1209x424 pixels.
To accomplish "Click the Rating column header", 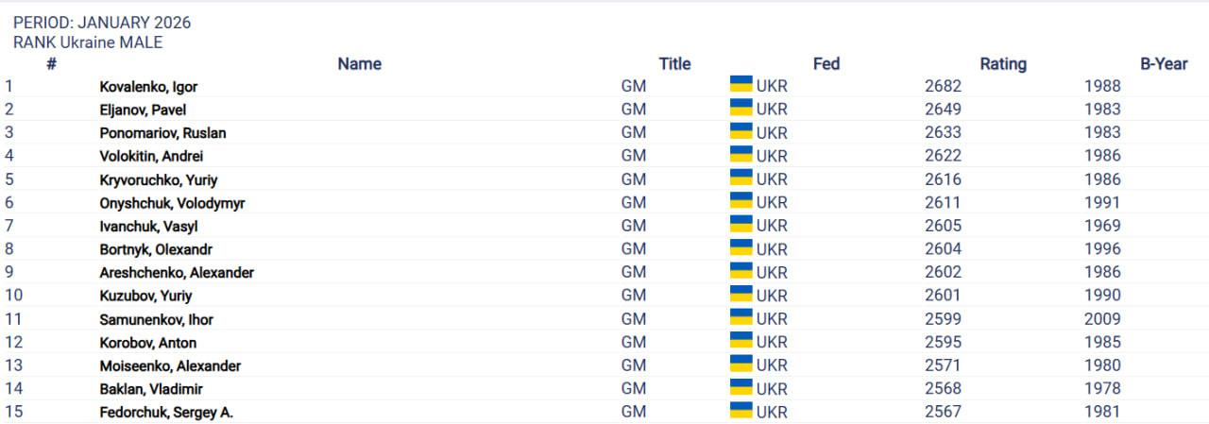I will [1003, 64].
